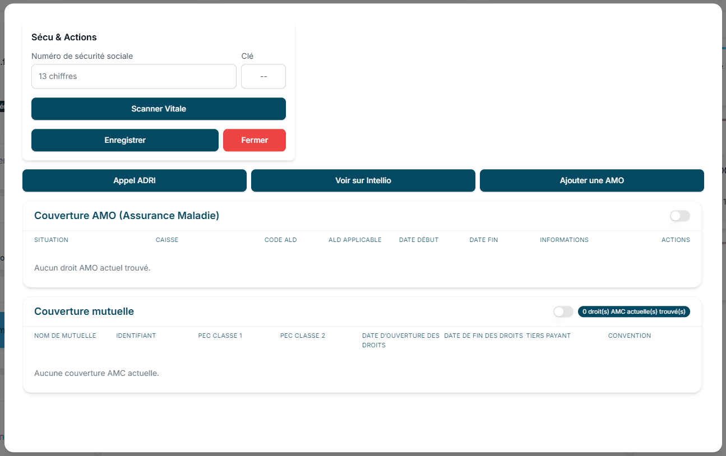This screenshot has height=456, width=726.
Task: Click Ajouter une AMO
Action: tap(592, 180)
